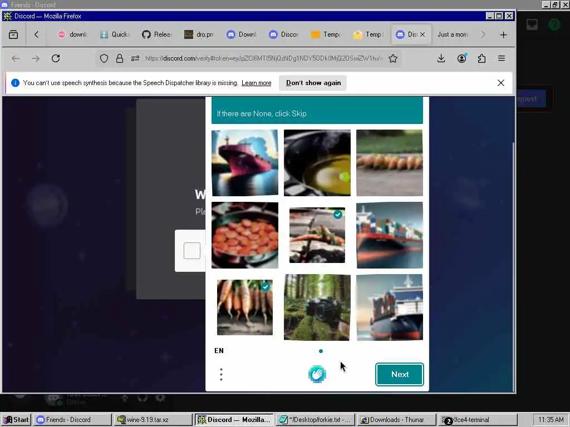Viewport: 570px width, 427px height.
Task: Switch to forkie.txt editor taskbar window
Action: (314, 420)
